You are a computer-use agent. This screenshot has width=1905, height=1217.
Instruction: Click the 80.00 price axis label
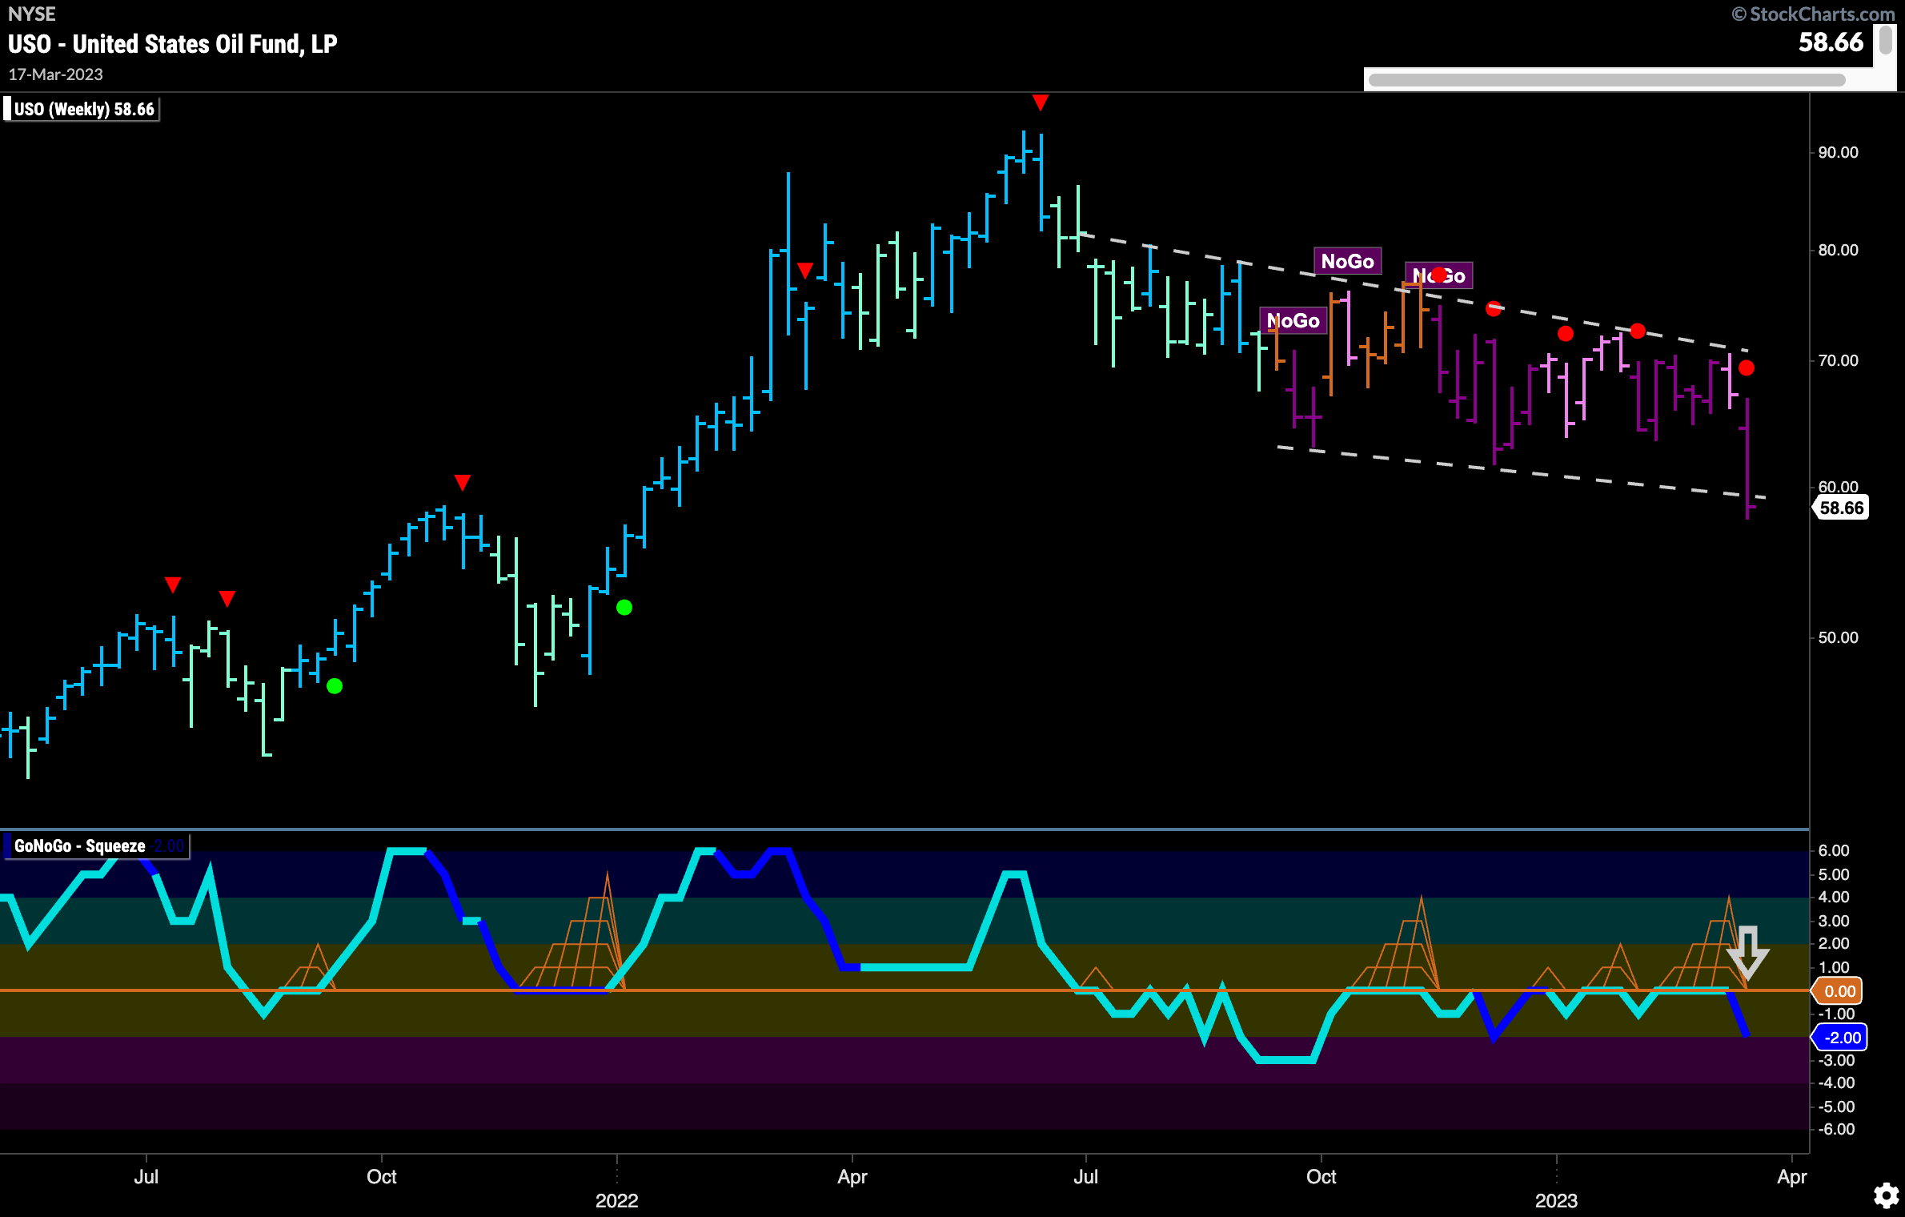click(x=1839, y=250)
